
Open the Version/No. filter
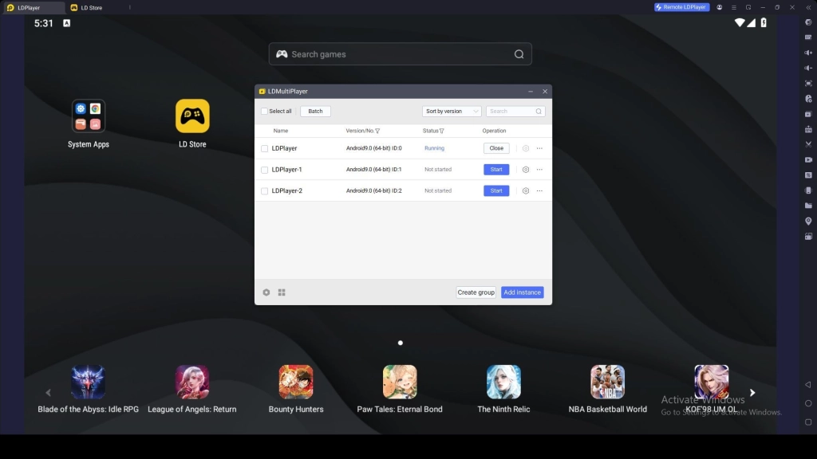378,131
